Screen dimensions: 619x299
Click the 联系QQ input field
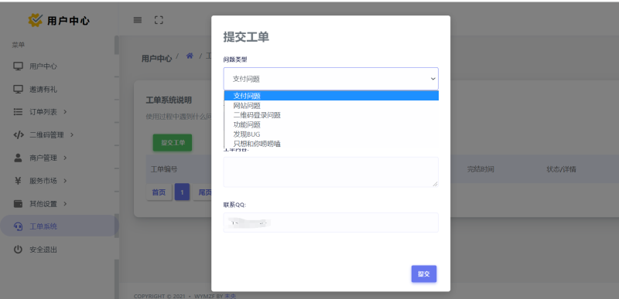click(x=331, y=223)
